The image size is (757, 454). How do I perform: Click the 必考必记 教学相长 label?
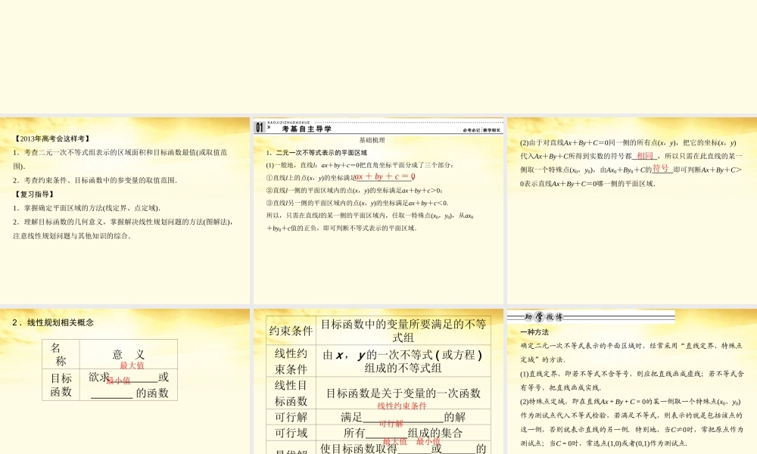481,130
